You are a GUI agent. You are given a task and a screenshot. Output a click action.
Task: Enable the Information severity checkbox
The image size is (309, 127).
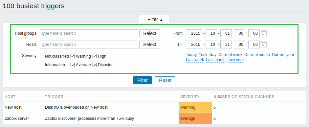pos(42,65)
